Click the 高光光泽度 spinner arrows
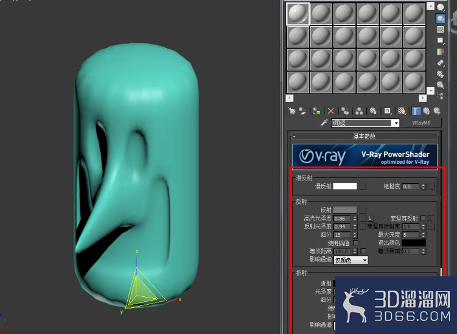 (x=355, y=218)
